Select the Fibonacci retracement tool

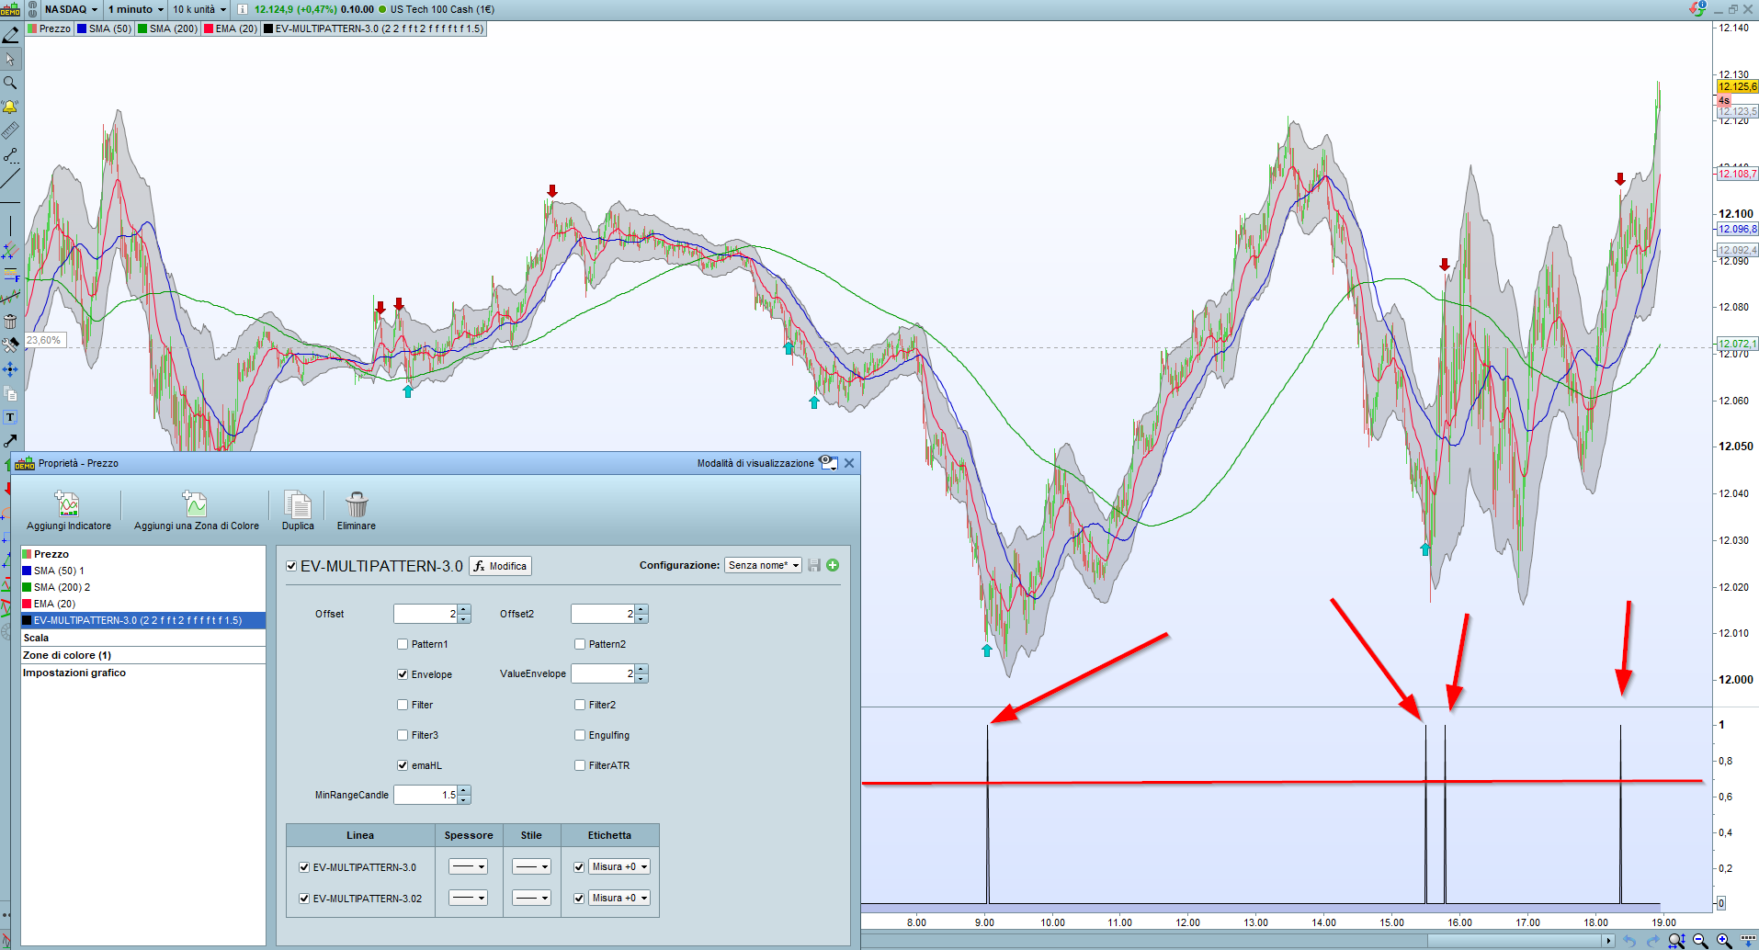point(10,274)
